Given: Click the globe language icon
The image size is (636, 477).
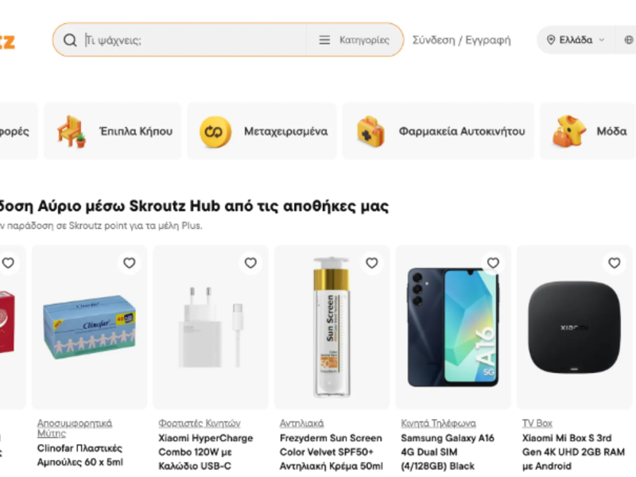Looking at the screenshot, I should [x=628, y=40].
